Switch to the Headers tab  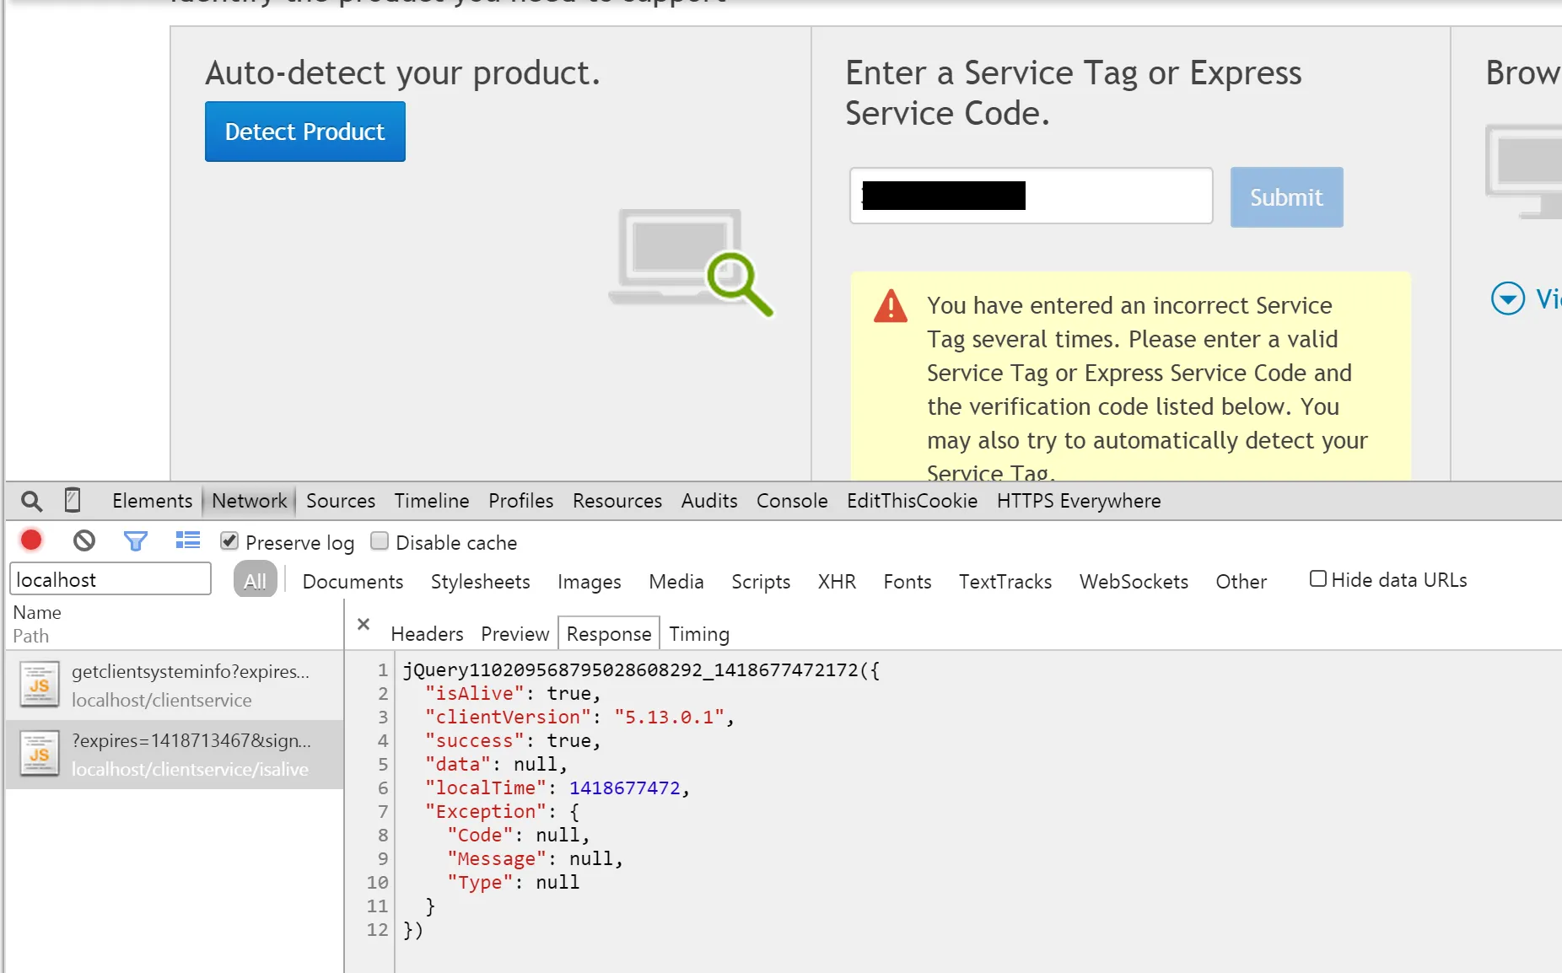(427, 634)
